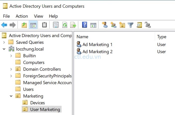Click the user icon of Ad Marketing 1
The image size is (175, 115).
coord(79,44)
